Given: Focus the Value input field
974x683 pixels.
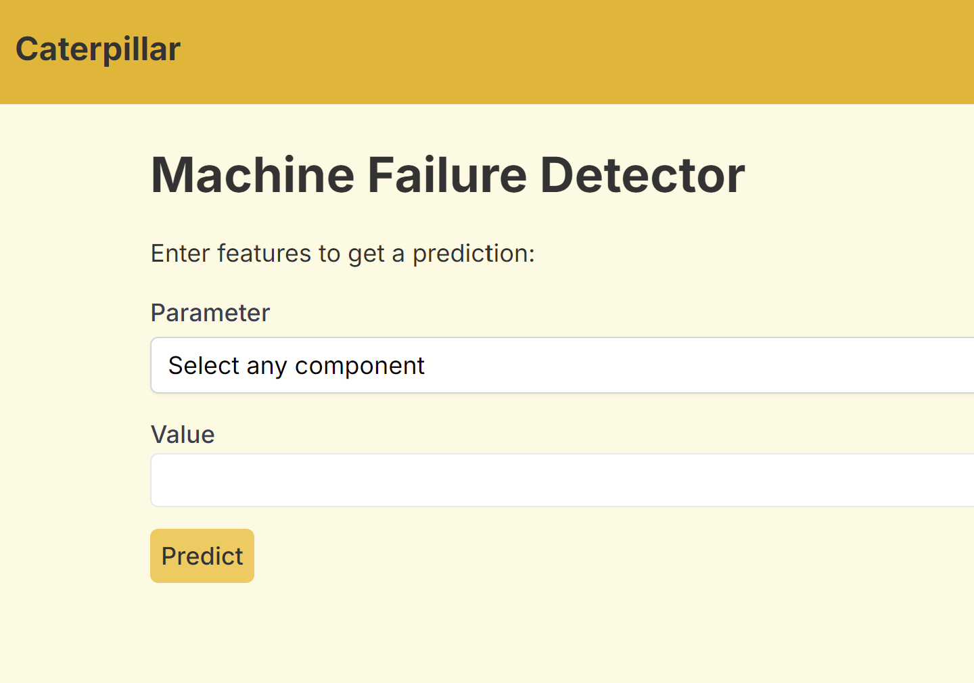Looking at the screenshot, I should [x=562, y=480].
